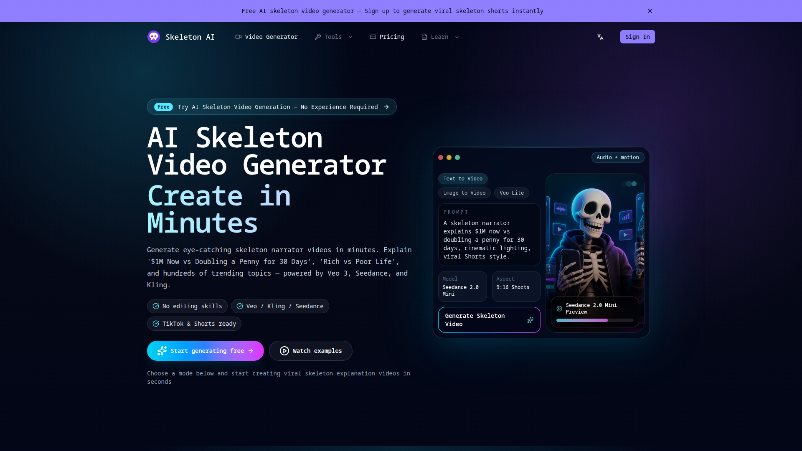Image resolution: width=802 pixels, height=451 pixels.
Task: Click the Skeleton AI skull logo
Action: pyautogui.click(x=154, y=37)
